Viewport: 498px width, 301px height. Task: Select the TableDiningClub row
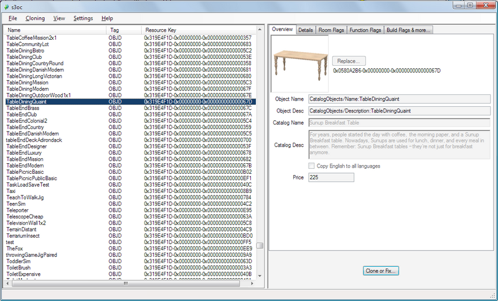(131, 57)
